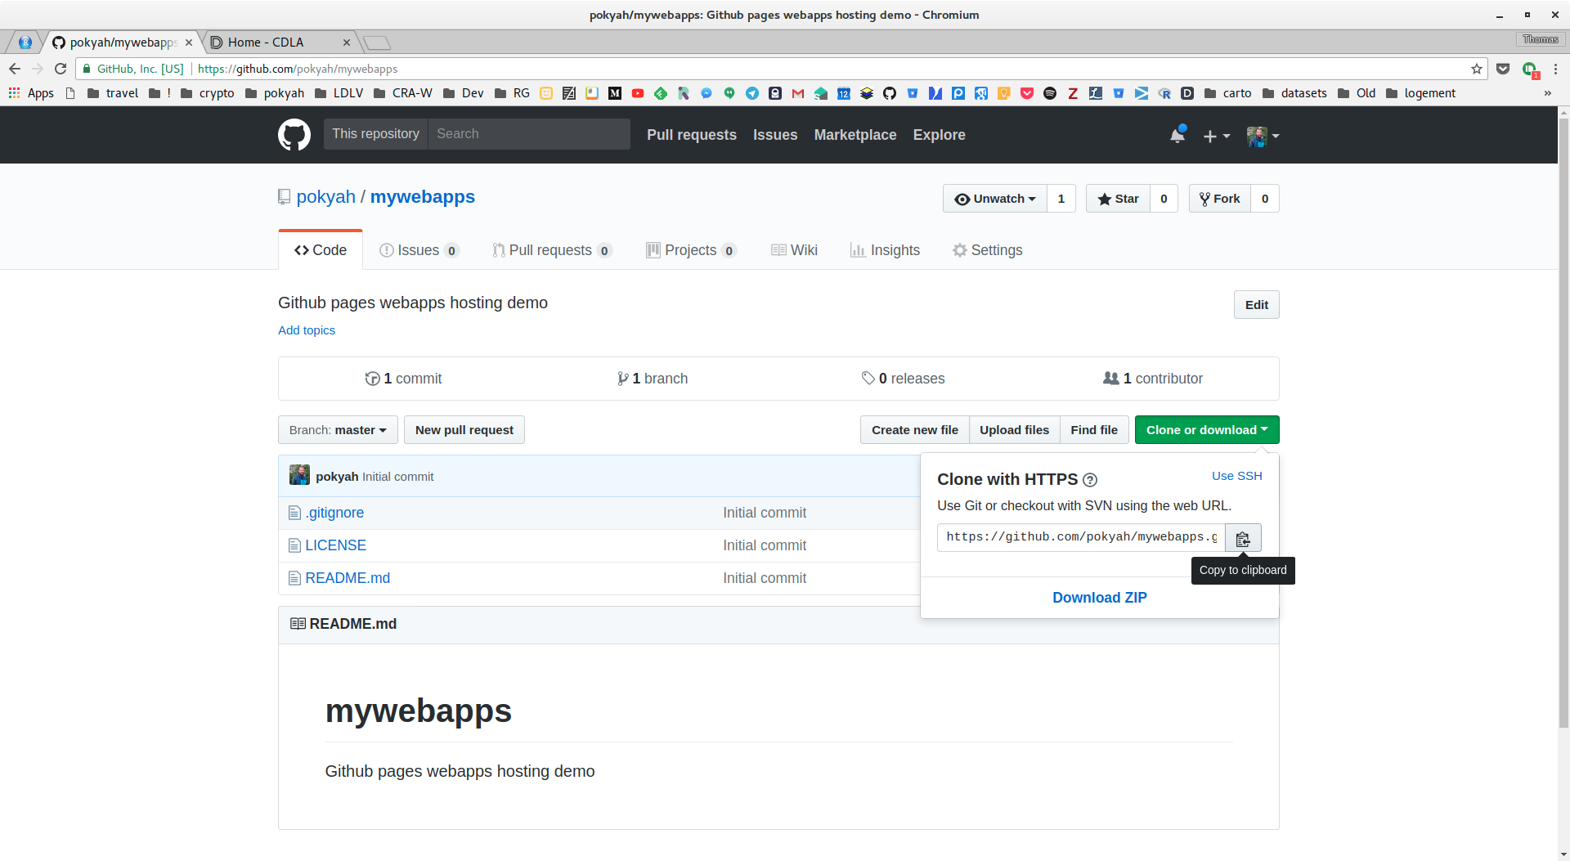Click Explore in the top navigation
This screenshot has height=861, width=1570.
939,135
